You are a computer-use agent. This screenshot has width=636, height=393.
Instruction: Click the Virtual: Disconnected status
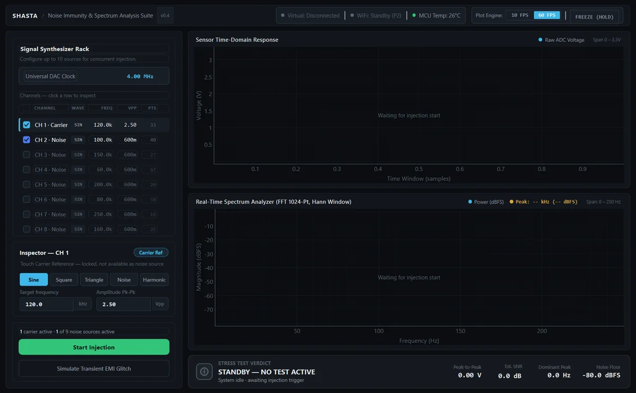(311, 15)
